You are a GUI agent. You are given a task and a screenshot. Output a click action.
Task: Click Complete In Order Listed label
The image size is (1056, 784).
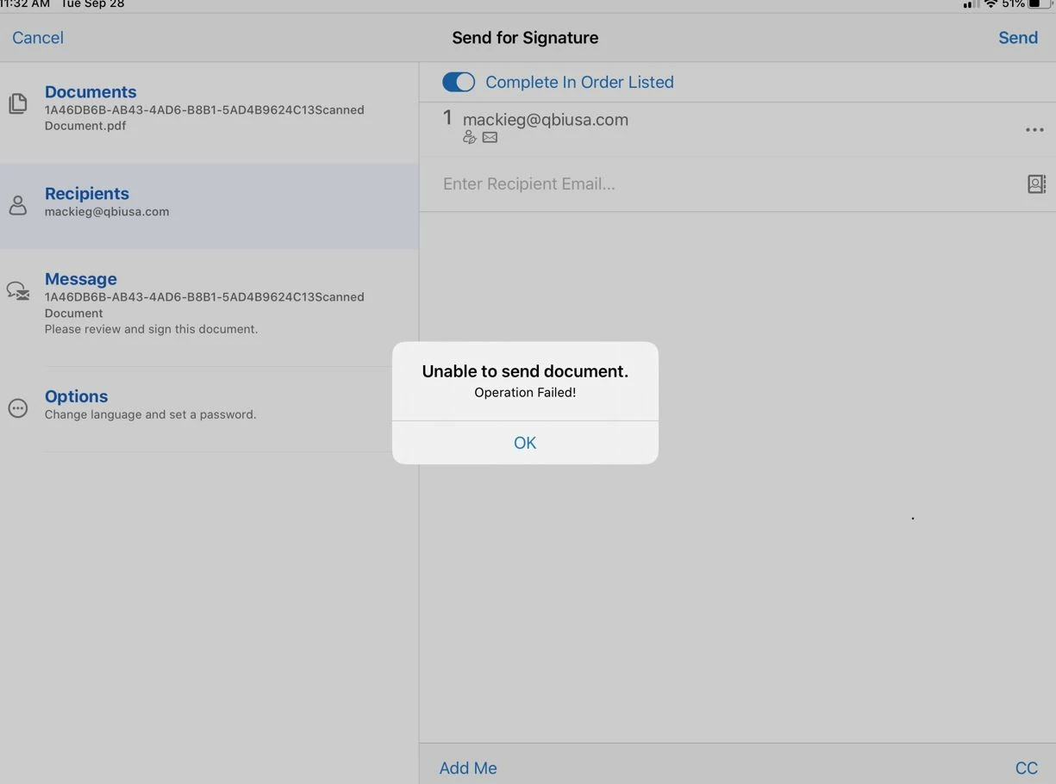coord(579,82)
